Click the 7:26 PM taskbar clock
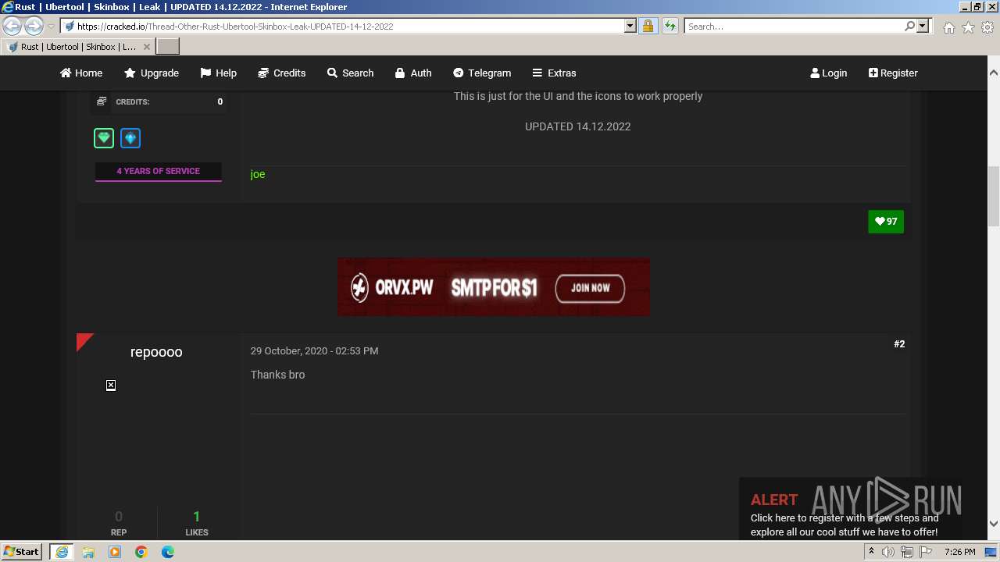 pyautogui.click(x=959, y=552)
